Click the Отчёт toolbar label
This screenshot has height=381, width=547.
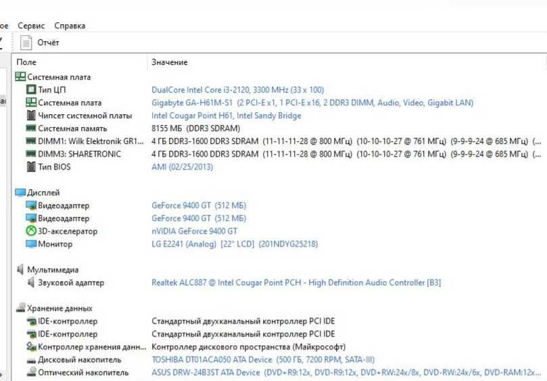[48, 43]
